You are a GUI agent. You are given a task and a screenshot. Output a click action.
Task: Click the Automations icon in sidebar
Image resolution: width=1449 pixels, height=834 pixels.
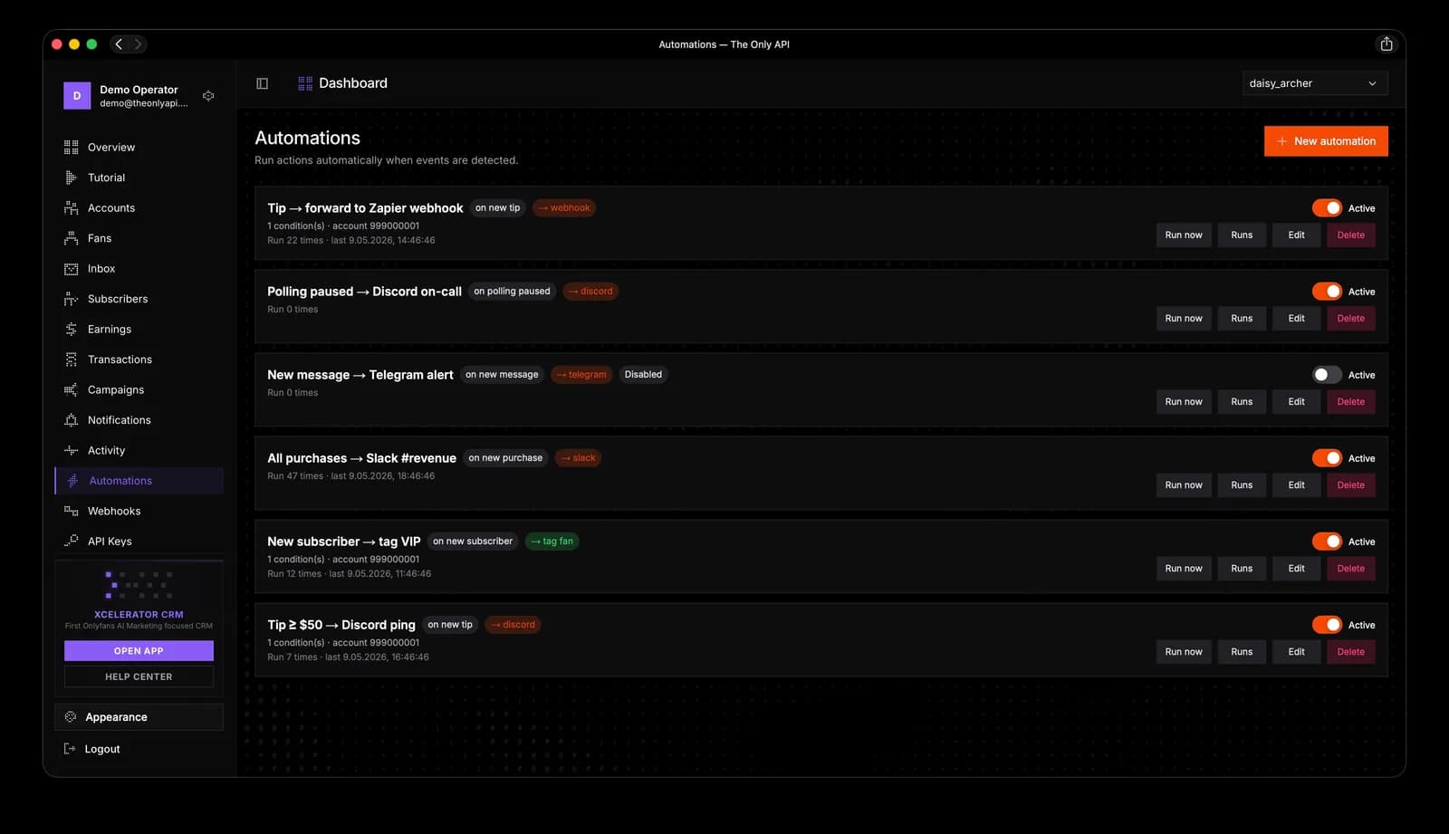pos(72,481)
